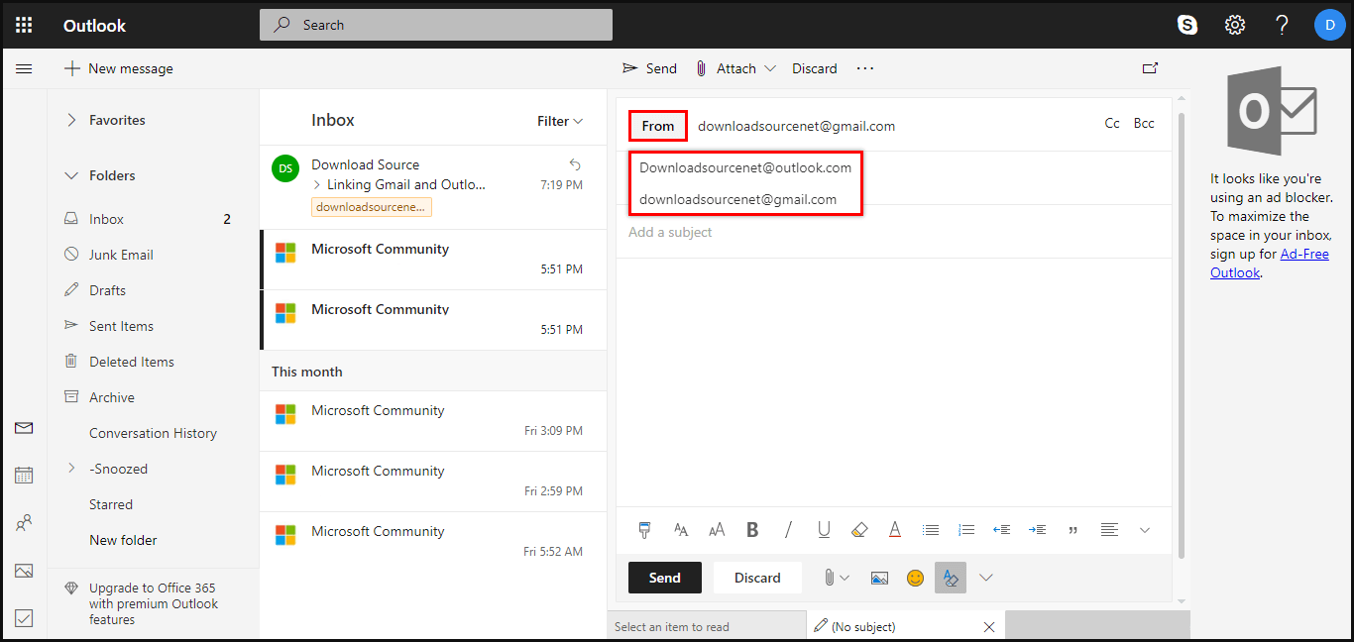Image resolution: width=1354 pixels, height=642 pixels.
Task: Show more formatting options chevron
Action: [1145, 530]
